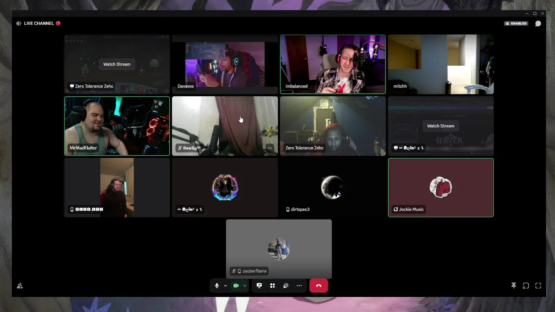Select mitchh video tile

441,64
